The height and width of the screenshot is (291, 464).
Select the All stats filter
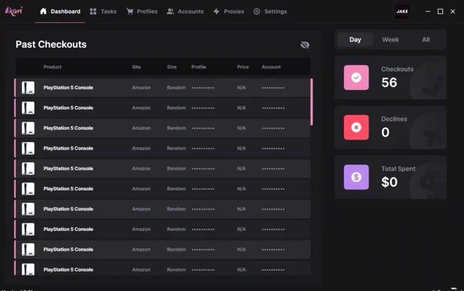pyautogui.click(x=426, y=40)
